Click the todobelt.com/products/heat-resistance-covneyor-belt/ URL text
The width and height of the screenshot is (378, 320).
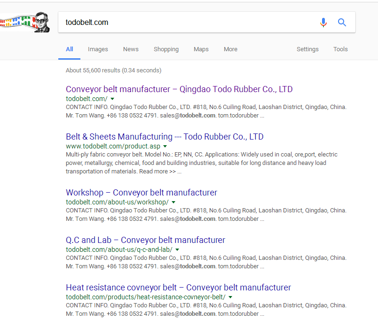pyautogui.click(x=146, y=297)
